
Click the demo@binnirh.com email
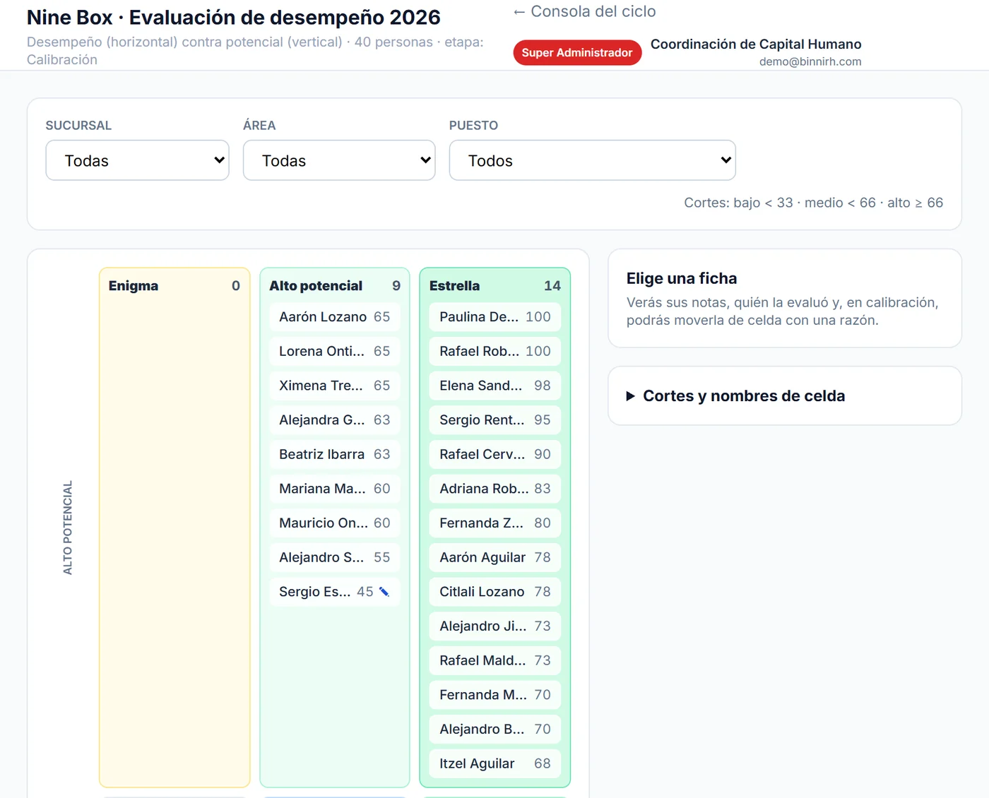tap(810, 61)
